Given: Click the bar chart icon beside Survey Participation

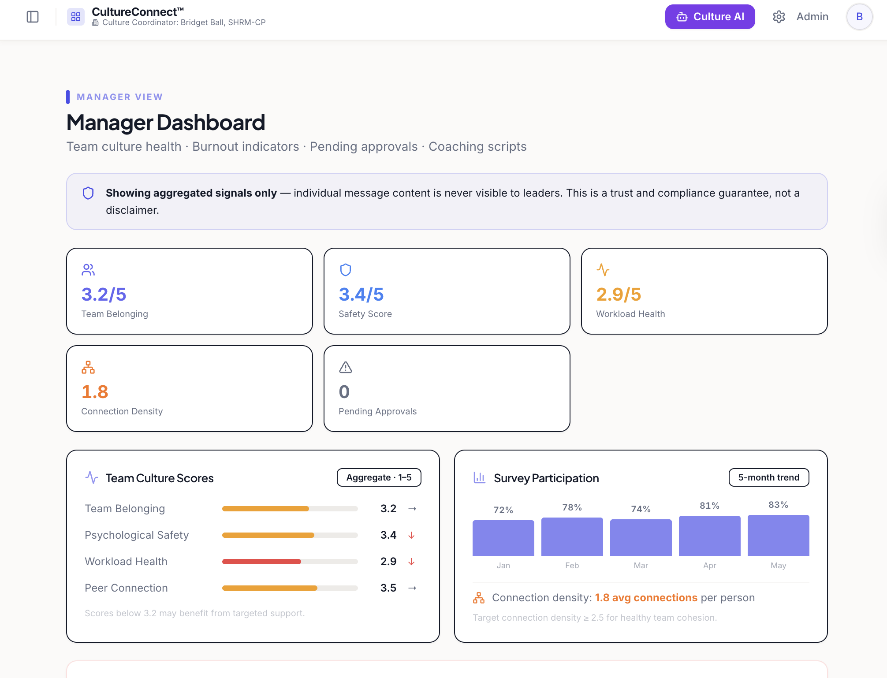Looking at the screenshot, I should [x=480, y=478].
